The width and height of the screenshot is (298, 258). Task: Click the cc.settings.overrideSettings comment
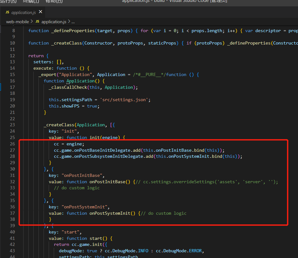coord(207,182)
